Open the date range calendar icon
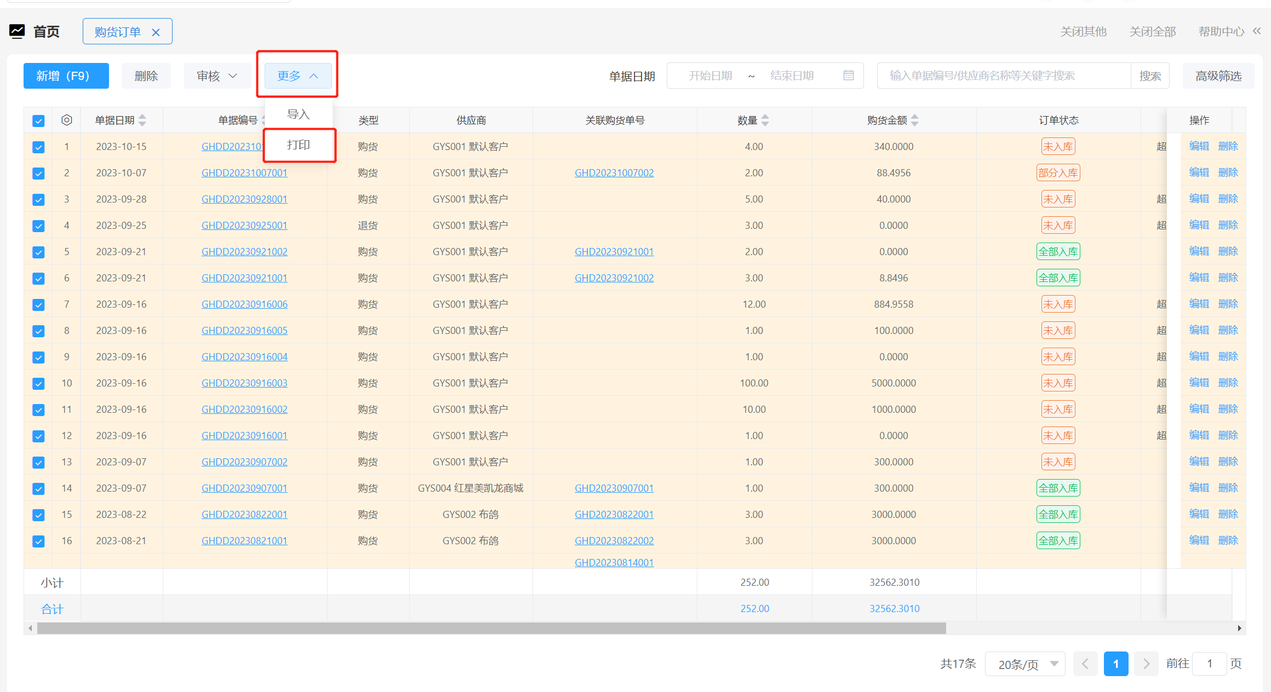Screen dimensions: 1271x692 [x=848, y=76]
